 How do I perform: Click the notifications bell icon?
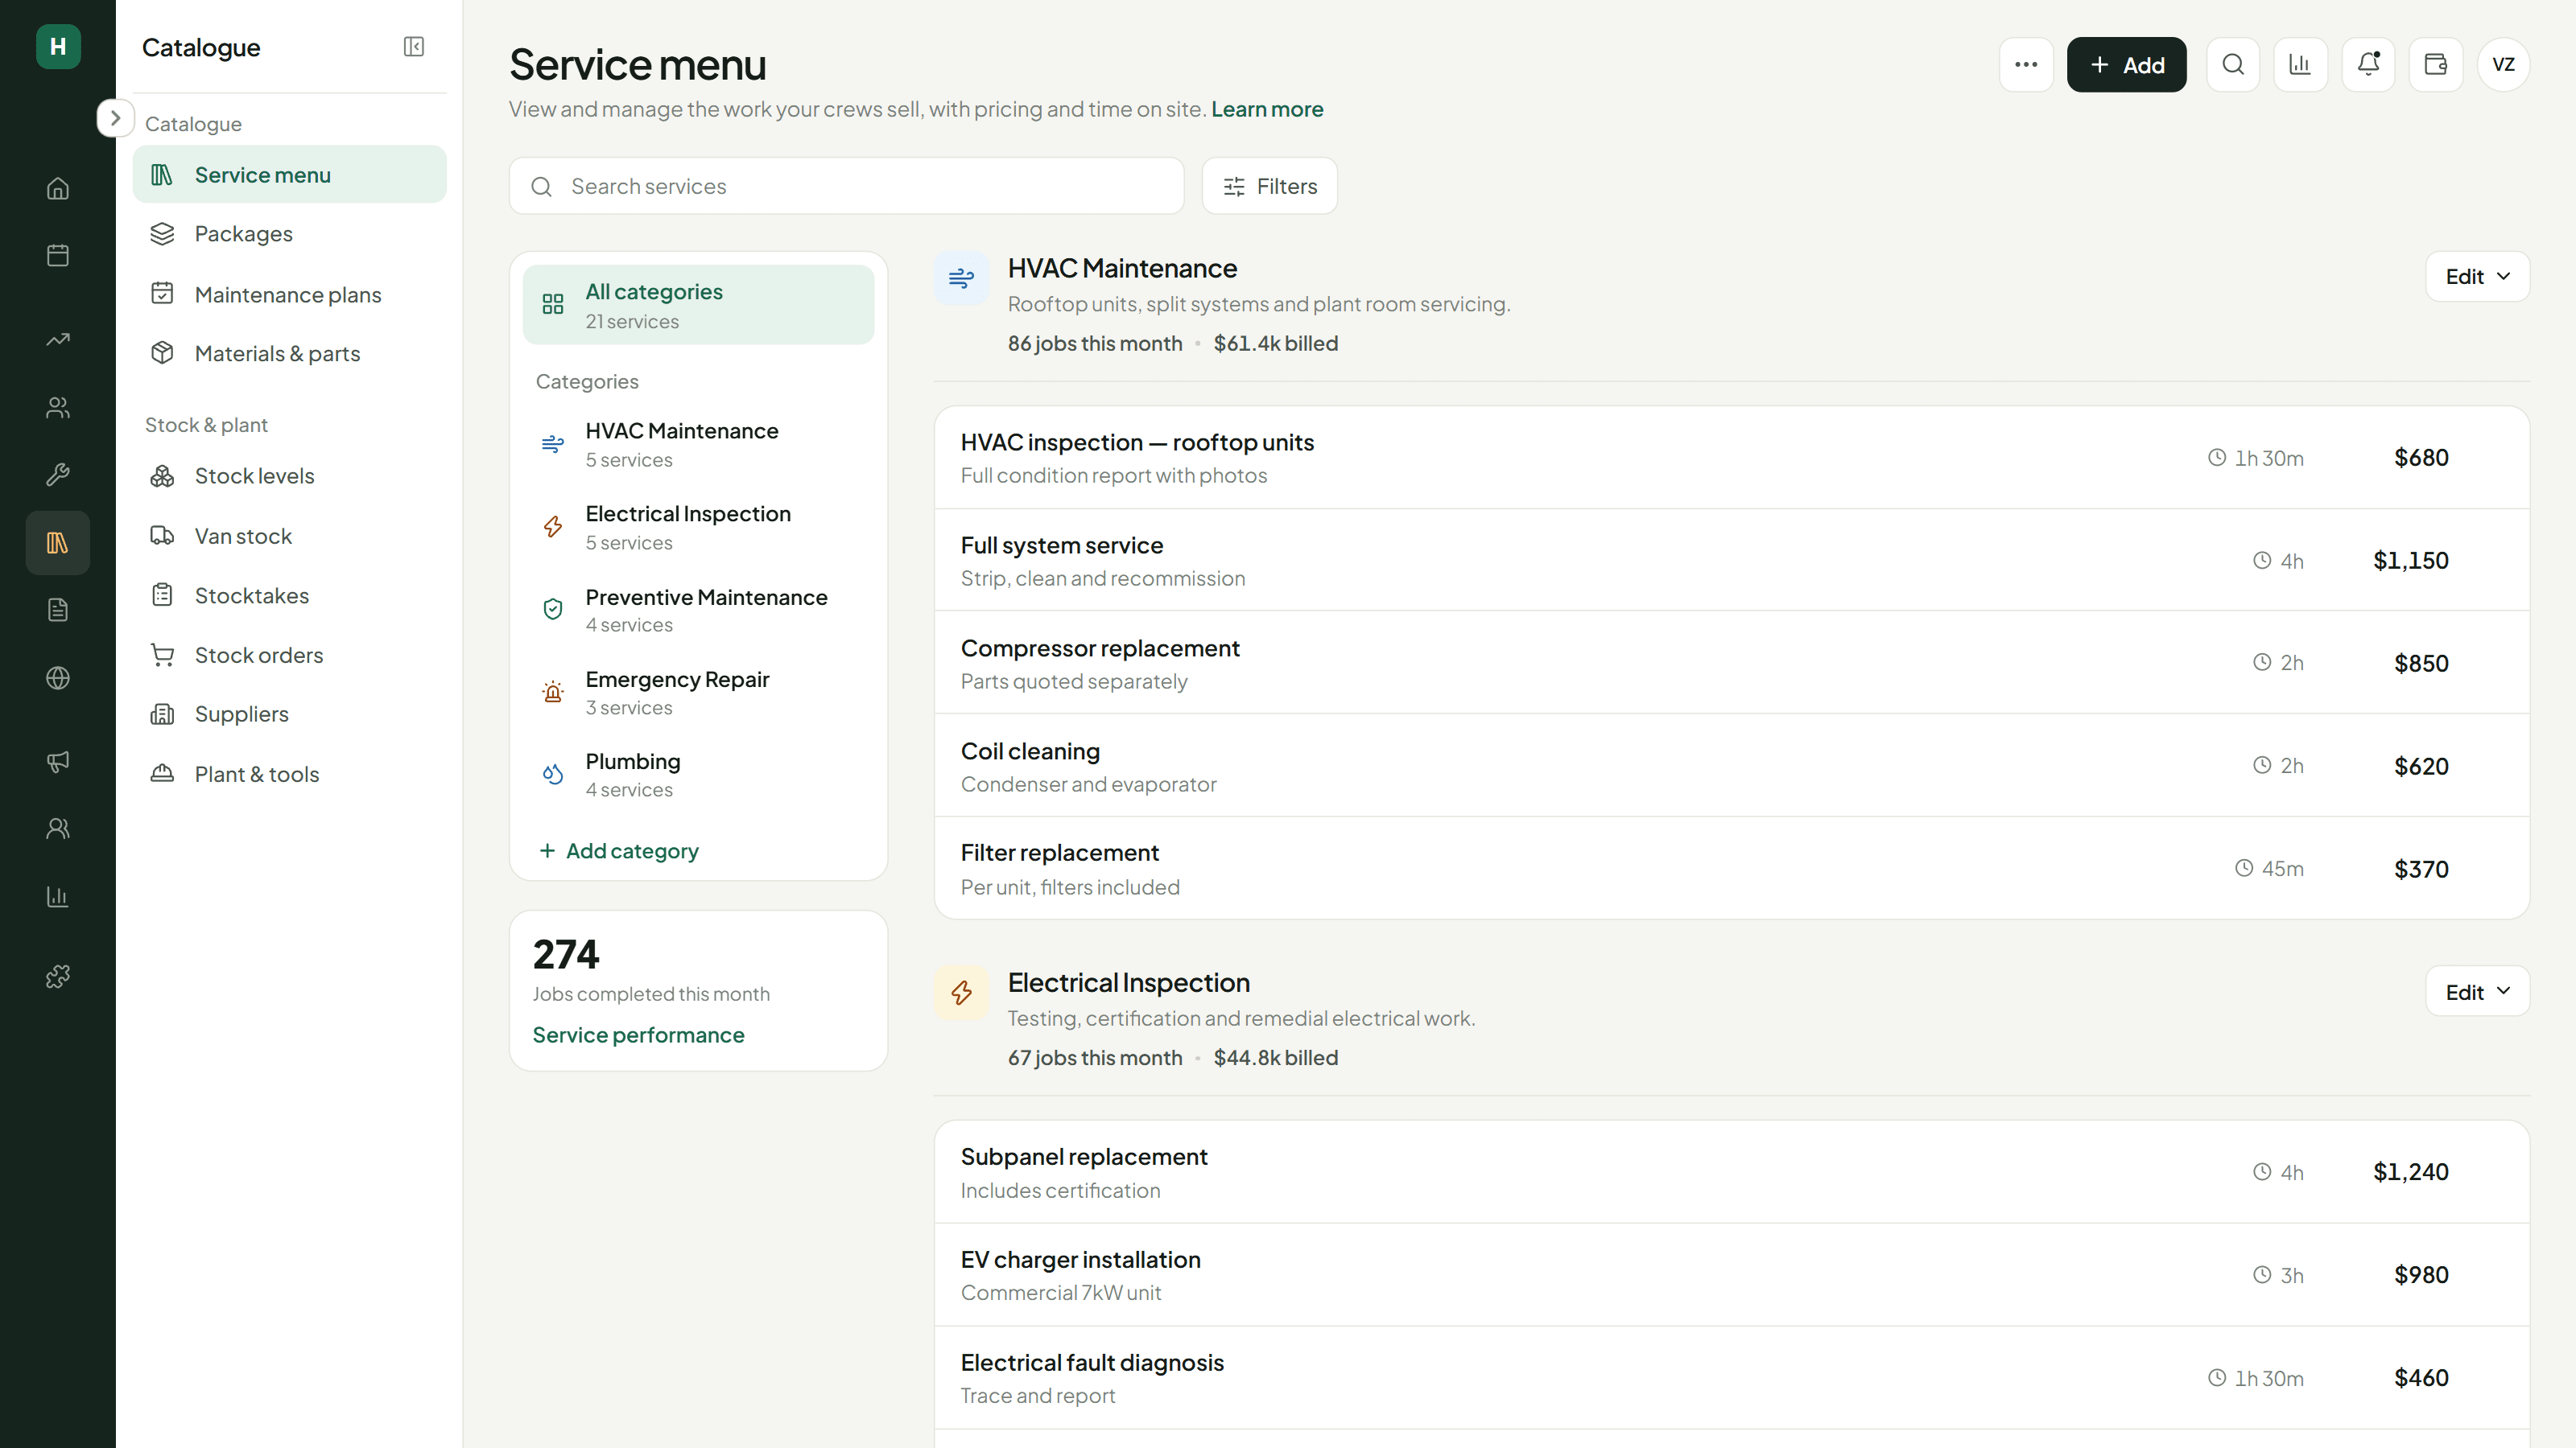pos(2368,65)
